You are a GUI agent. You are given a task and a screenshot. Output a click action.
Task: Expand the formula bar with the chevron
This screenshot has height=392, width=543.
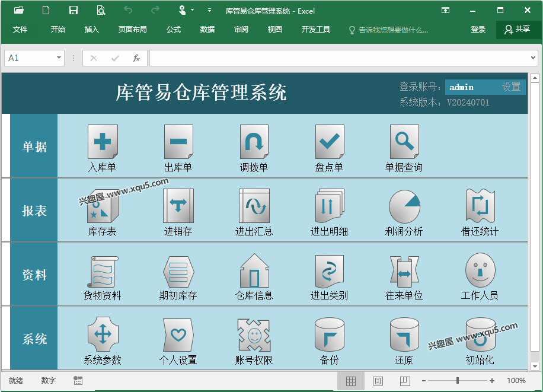(x=533, y=58)
